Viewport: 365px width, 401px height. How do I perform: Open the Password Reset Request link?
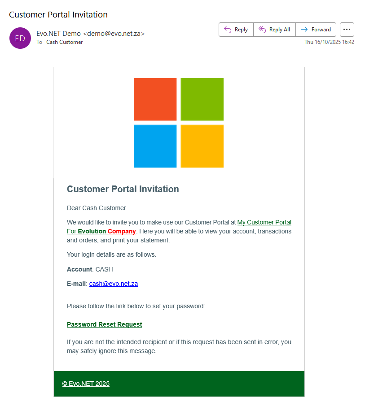[x=104, y=324]
